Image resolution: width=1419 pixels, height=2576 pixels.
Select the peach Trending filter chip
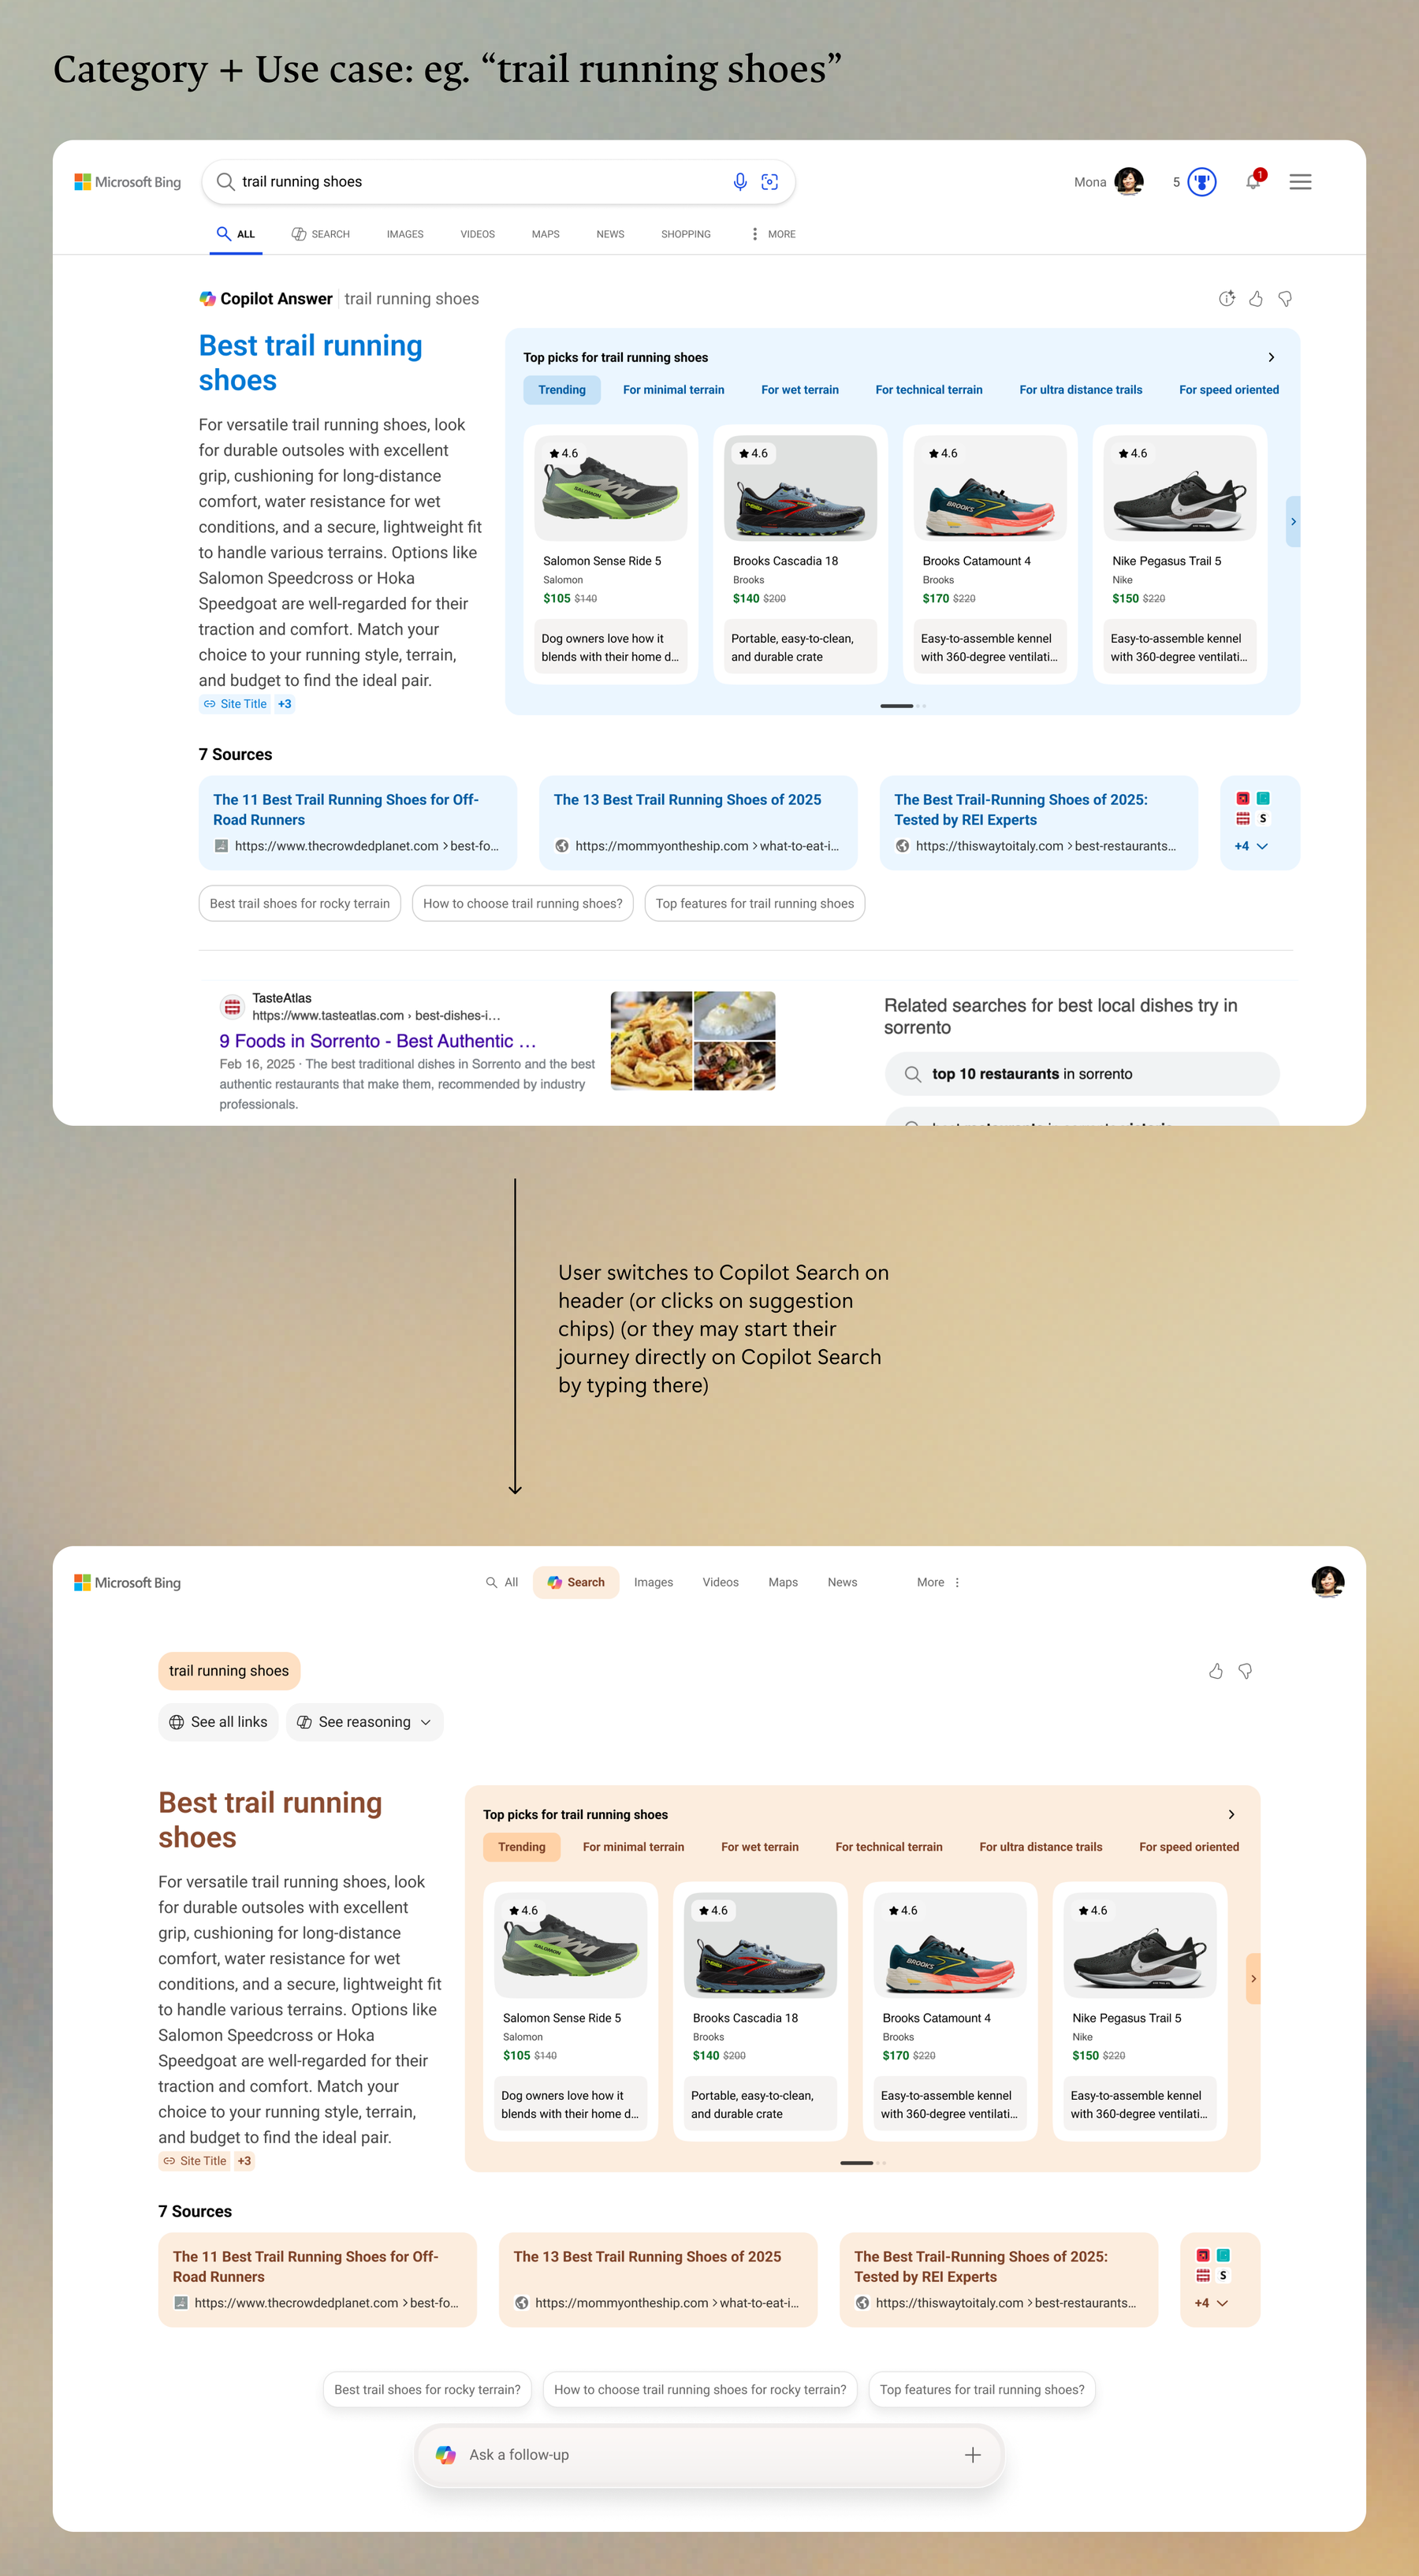coord(522,1846)
